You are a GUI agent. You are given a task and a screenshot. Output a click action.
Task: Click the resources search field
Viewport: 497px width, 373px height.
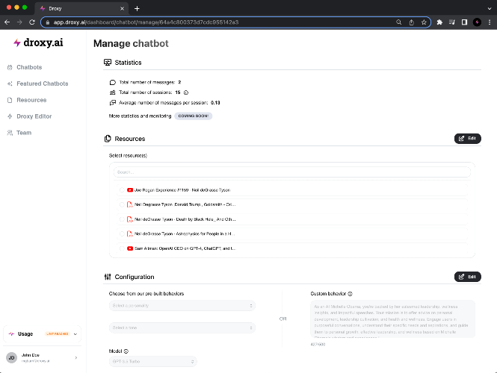[292, 172]
